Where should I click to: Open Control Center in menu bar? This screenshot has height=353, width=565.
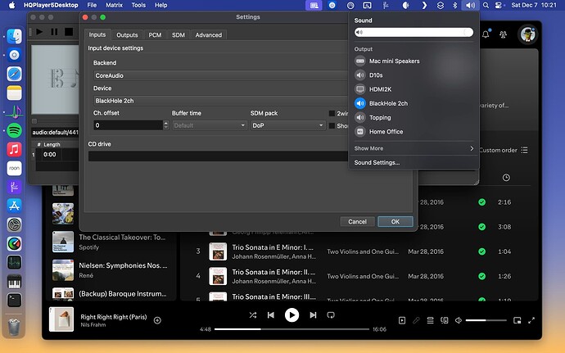499,6
